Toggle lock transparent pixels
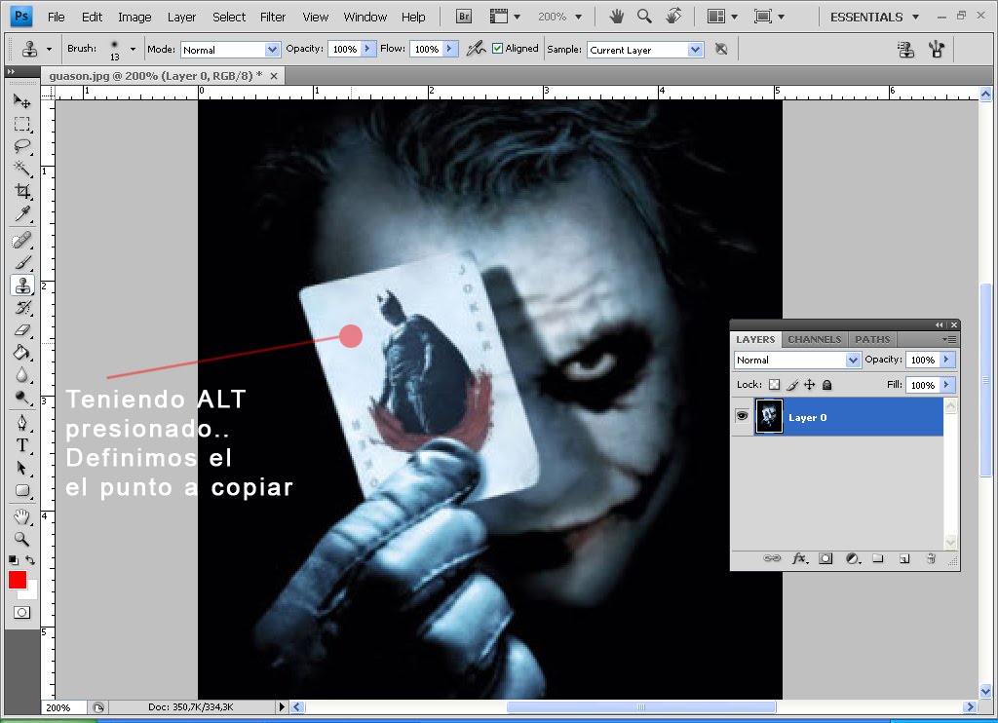 click(774, 385)
